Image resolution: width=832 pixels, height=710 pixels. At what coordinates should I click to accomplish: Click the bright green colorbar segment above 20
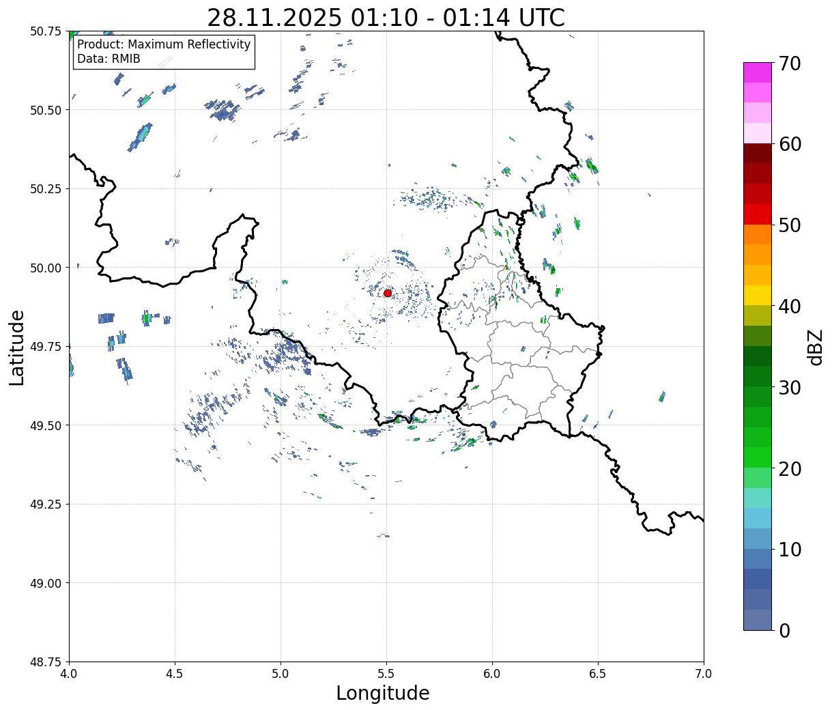[x=758, y=457]
